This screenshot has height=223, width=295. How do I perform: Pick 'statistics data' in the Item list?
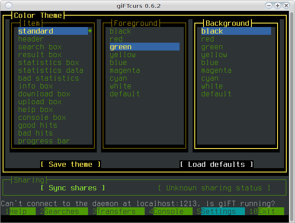pyautogui.click(x=51, y=70)
